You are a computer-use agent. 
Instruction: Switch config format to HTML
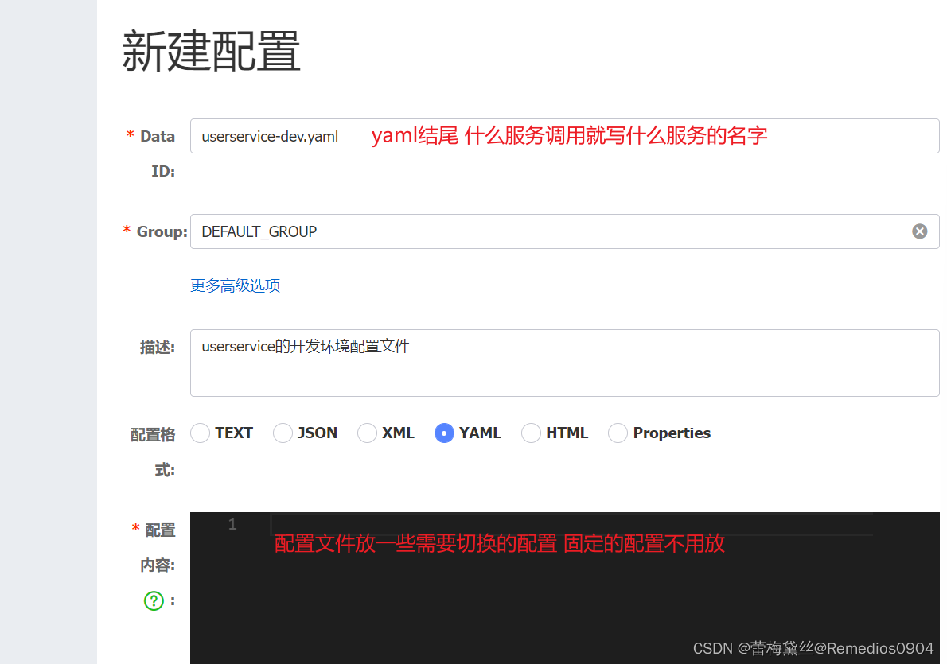(x=531, y=433)
